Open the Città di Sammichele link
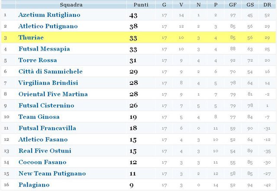 click(51, 71)
